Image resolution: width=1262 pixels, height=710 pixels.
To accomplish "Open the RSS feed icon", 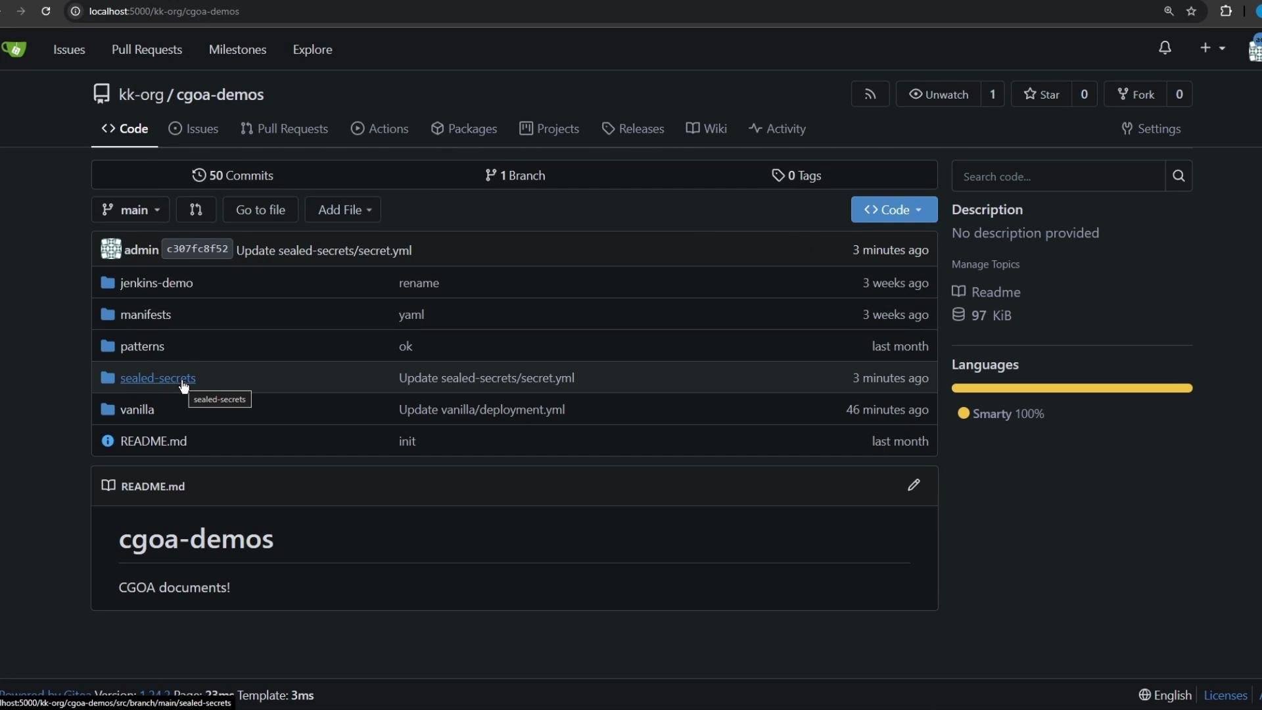I will pyautogui.click(x=870, y=94).
